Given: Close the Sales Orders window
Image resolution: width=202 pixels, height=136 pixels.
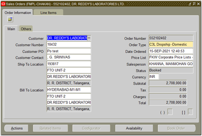Looking at the screenshot, I should (198, 4).
